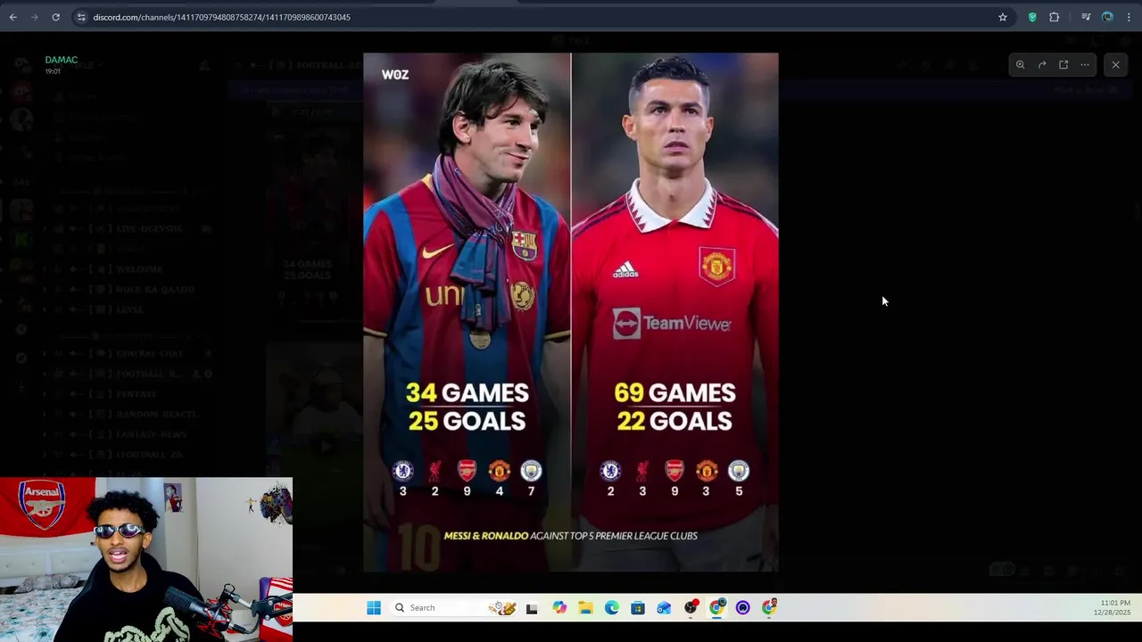Open the purple circle app on the taskbar
Screen dimensions: 1142x642
[743, 608]
